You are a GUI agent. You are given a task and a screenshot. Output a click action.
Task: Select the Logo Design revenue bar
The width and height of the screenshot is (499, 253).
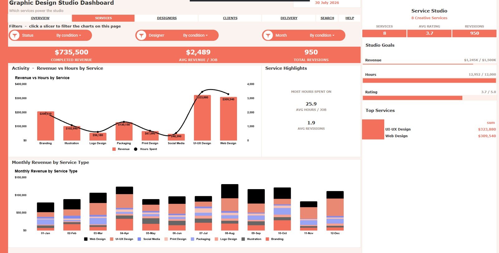point(98,137)
